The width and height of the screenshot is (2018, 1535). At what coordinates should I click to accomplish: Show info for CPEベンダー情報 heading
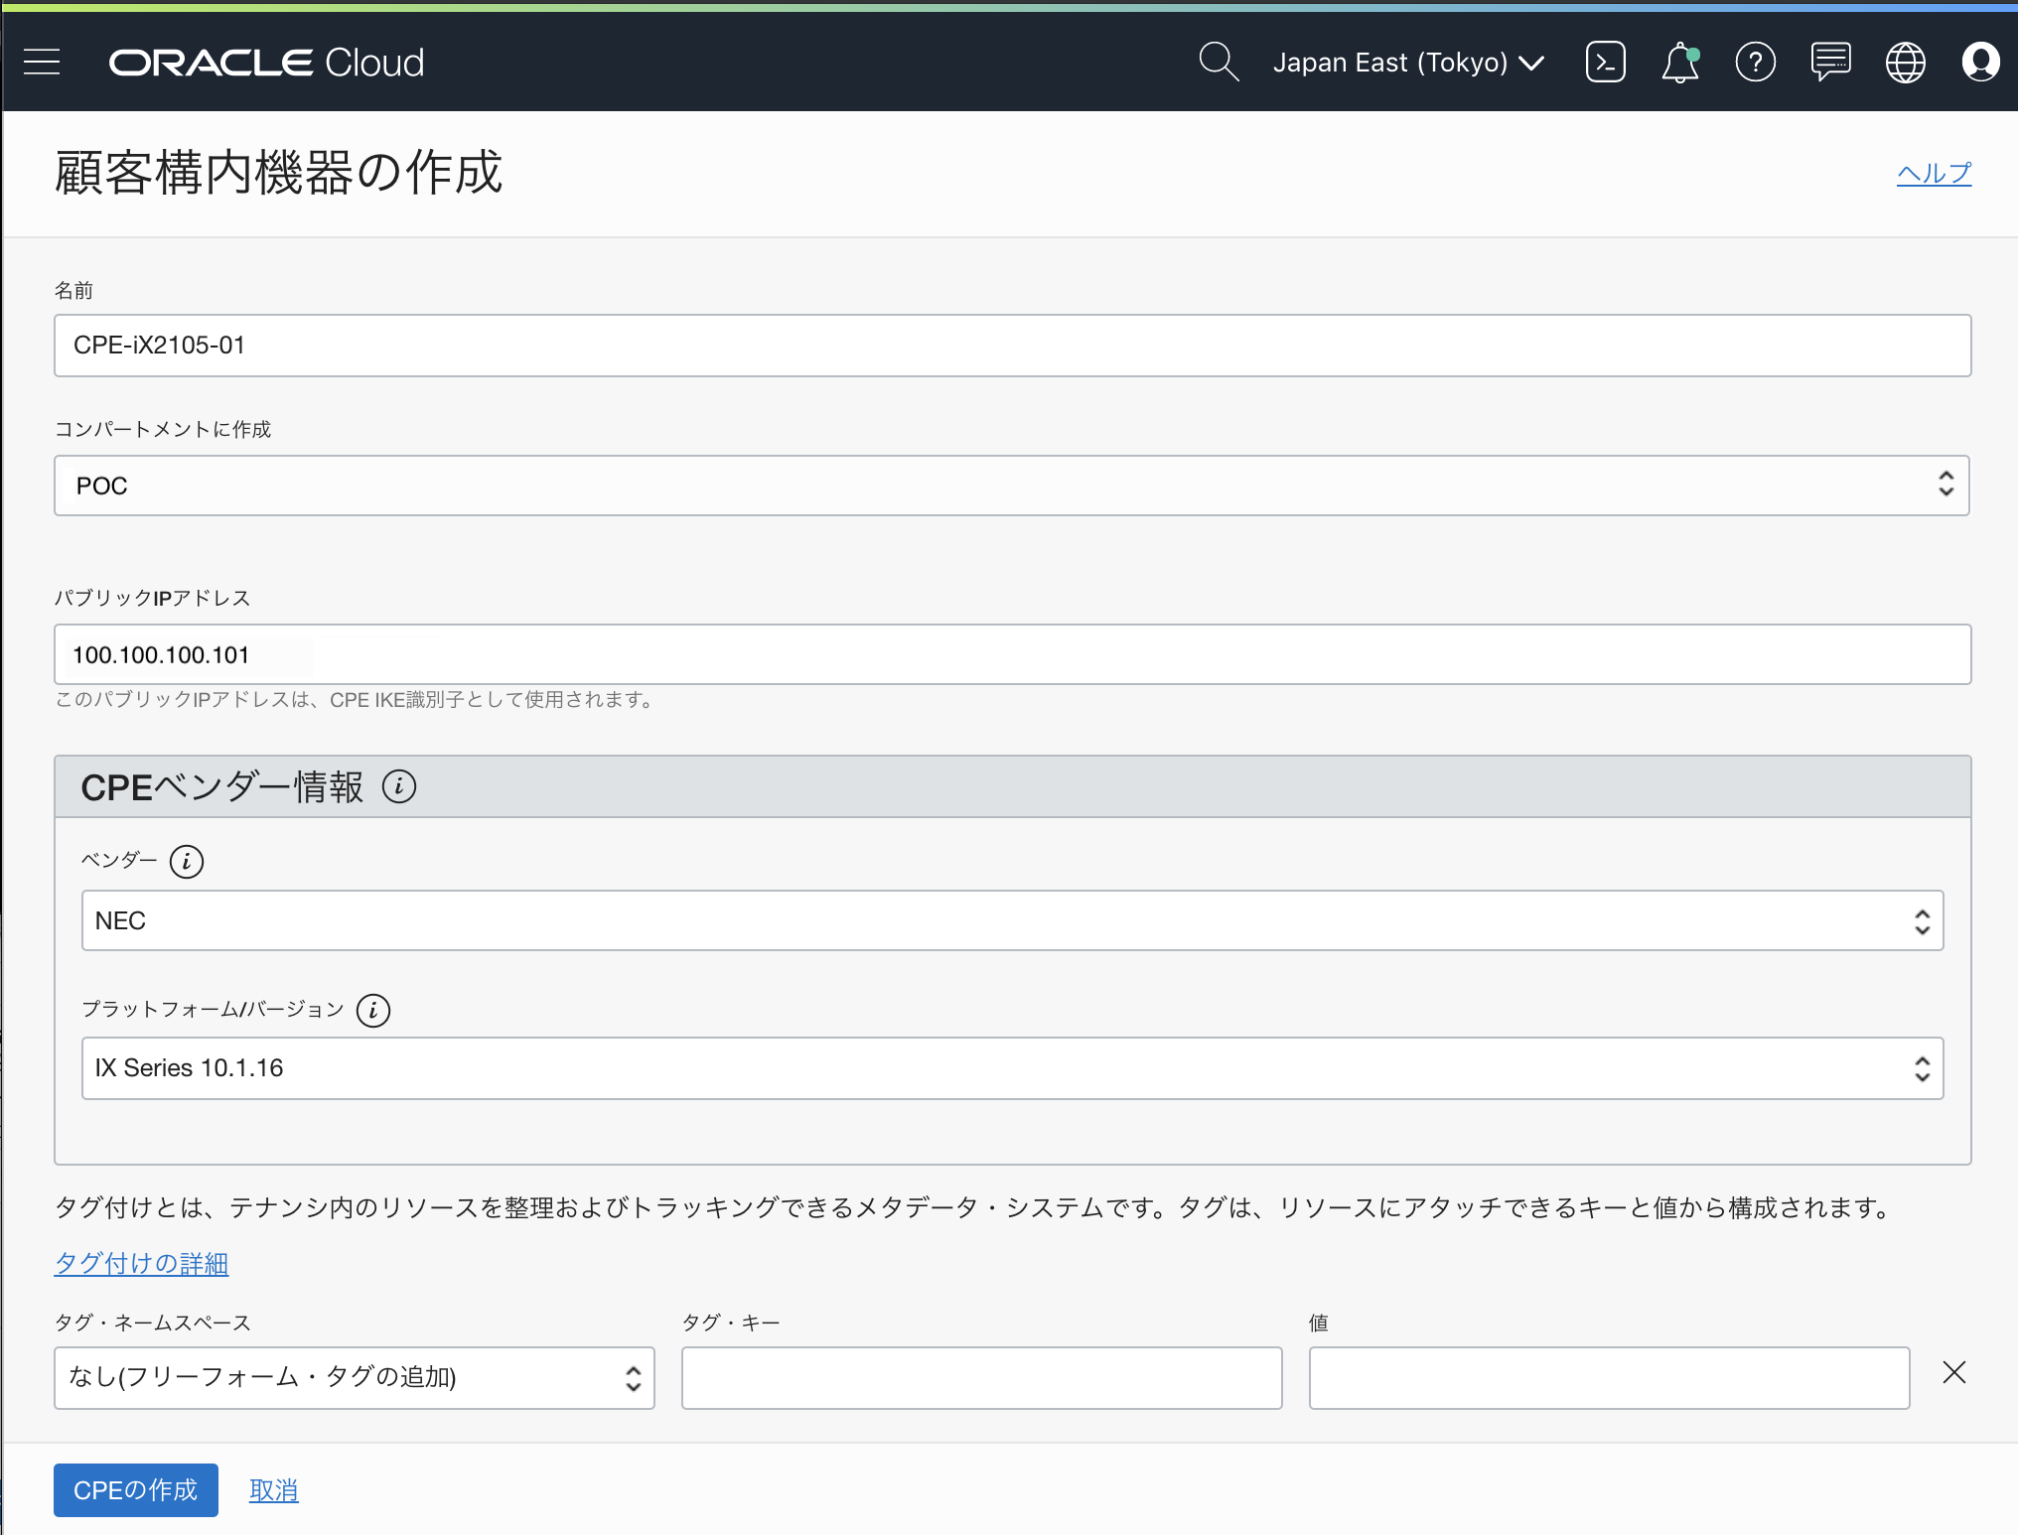[399, 786]
